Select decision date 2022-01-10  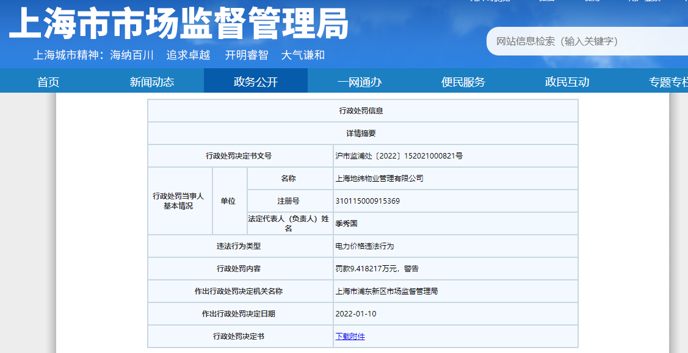coord(356,313)
